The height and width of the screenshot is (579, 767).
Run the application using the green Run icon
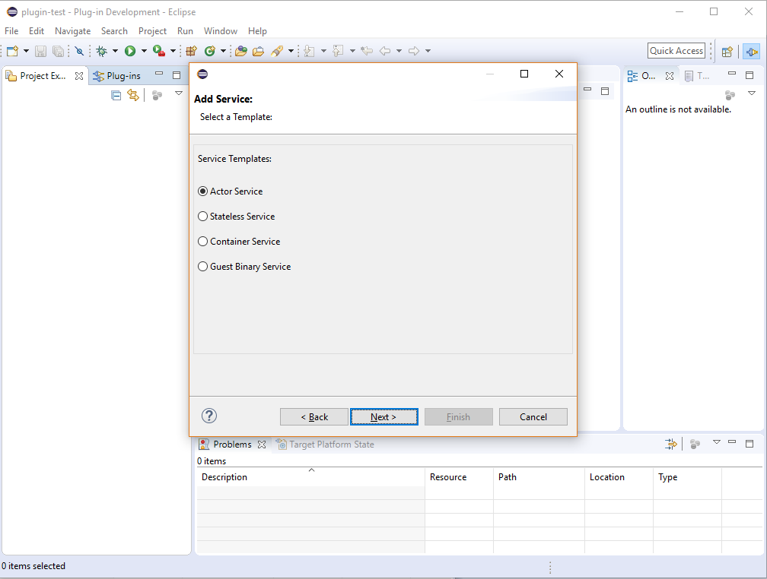click(x=130, y=50)
